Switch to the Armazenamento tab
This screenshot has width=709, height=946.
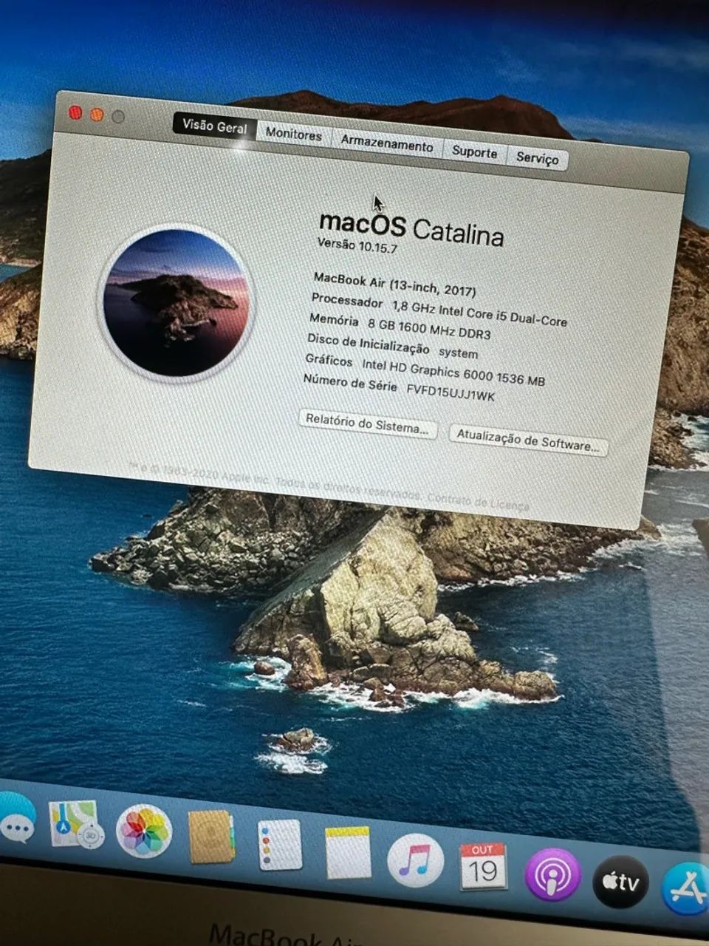point(387,144)
